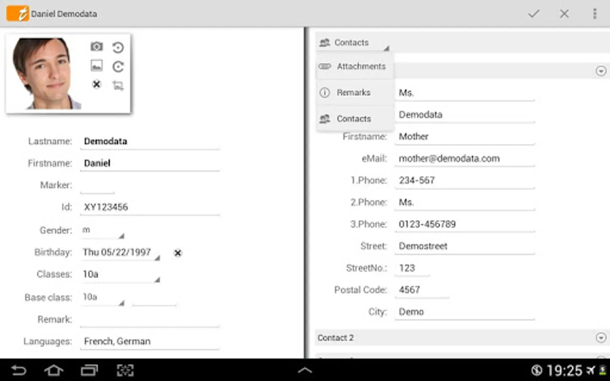
Task: Edit the Postal Code field 4567
Action: [422, 290]
